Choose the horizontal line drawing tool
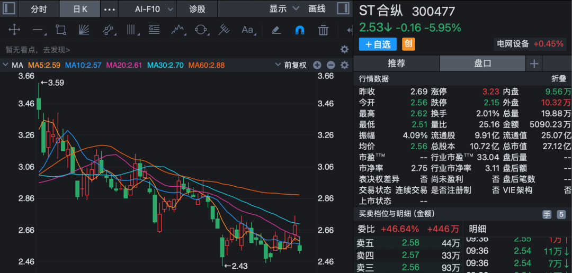Screen dimensions: 572x273 (x=38, y=30)
